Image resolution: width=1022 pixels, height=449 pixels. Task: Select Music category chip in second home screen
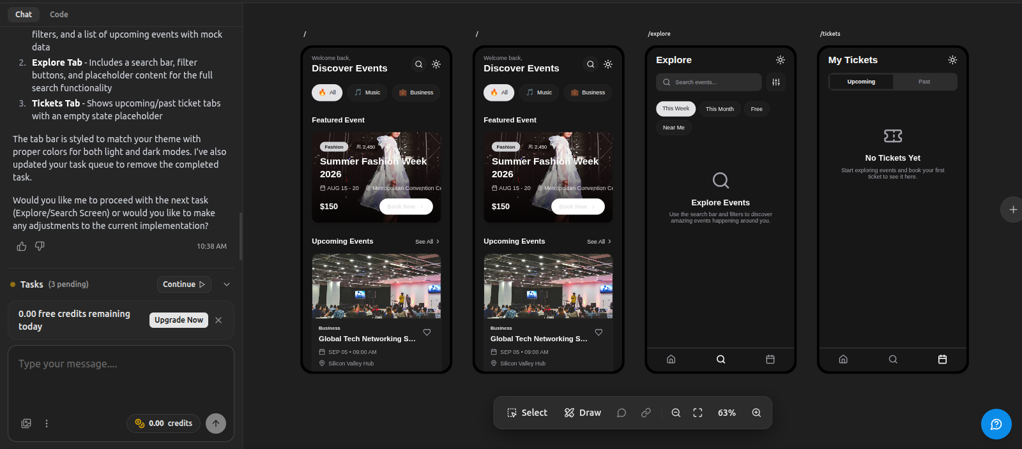539,92
